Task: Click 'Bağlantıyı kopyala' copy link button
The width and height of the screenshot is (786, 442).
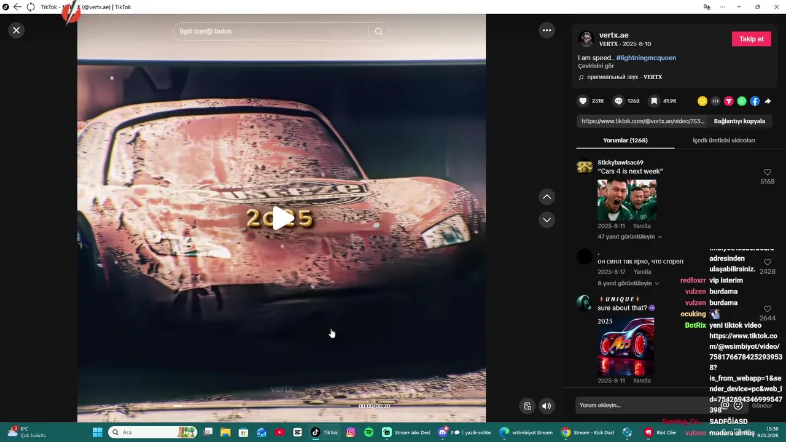Action: pos(739,121)
